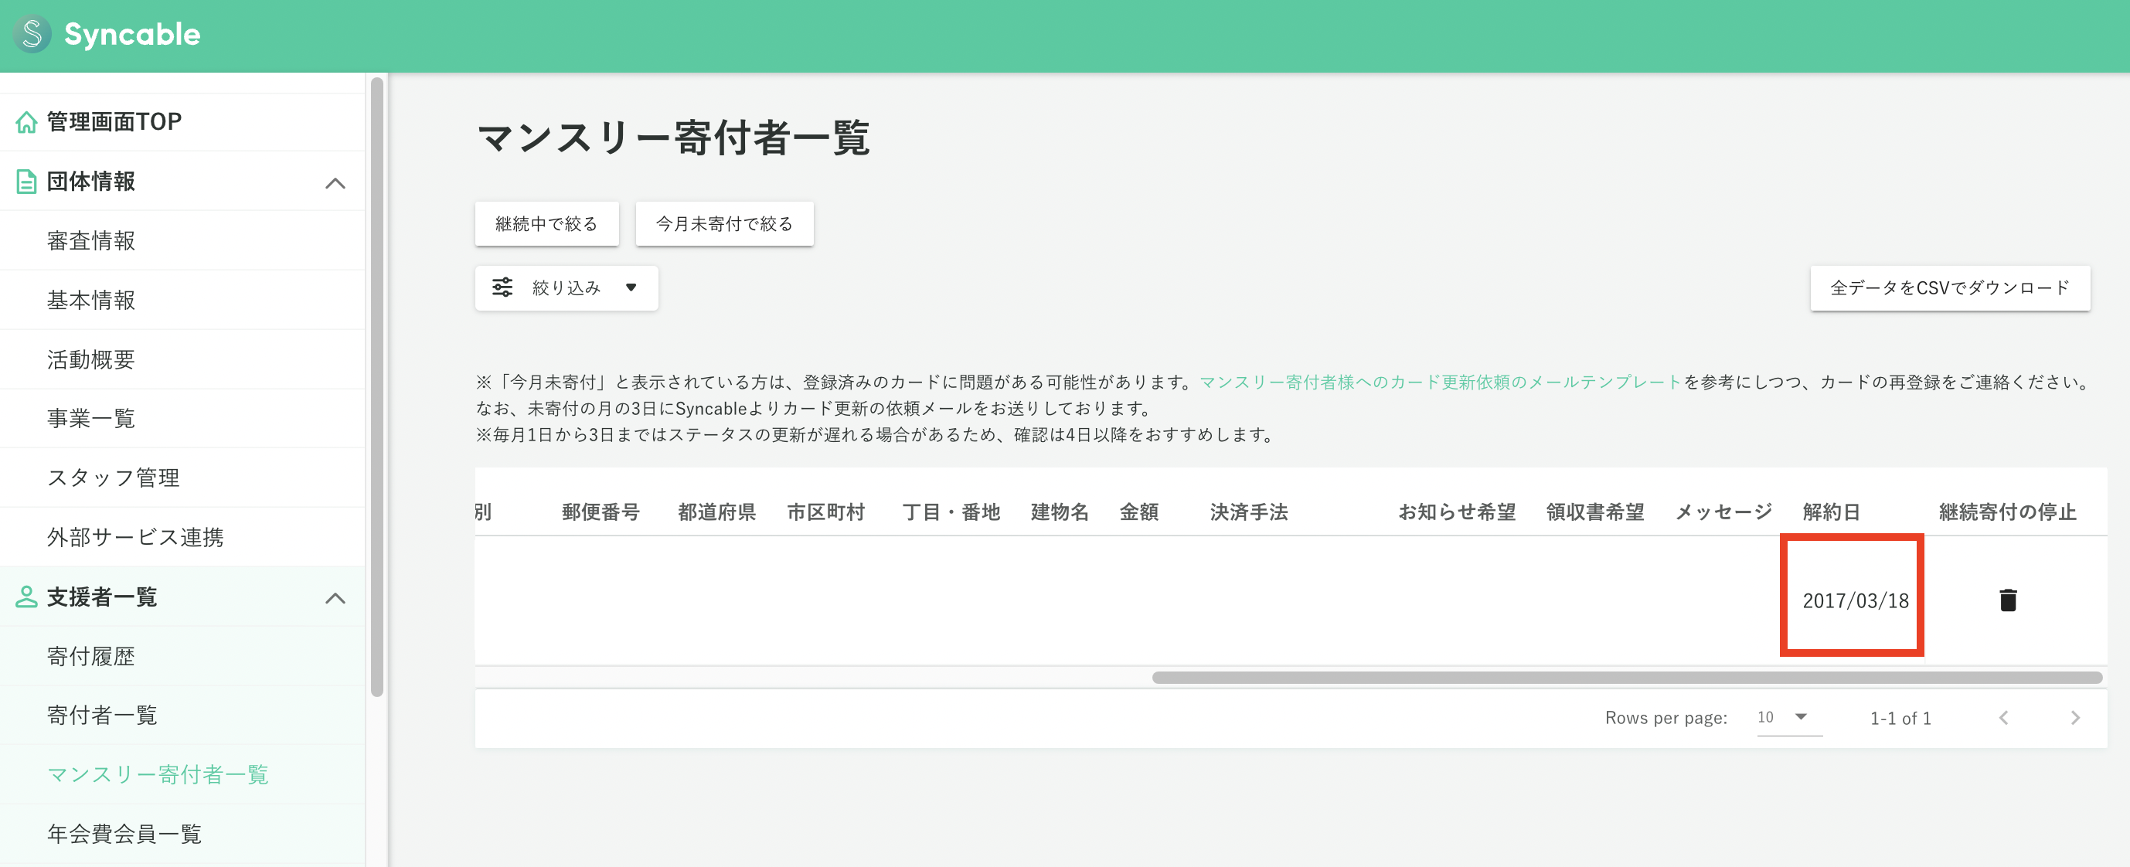Select the home icon beside 管理画面TOP

tap(25, 121)
